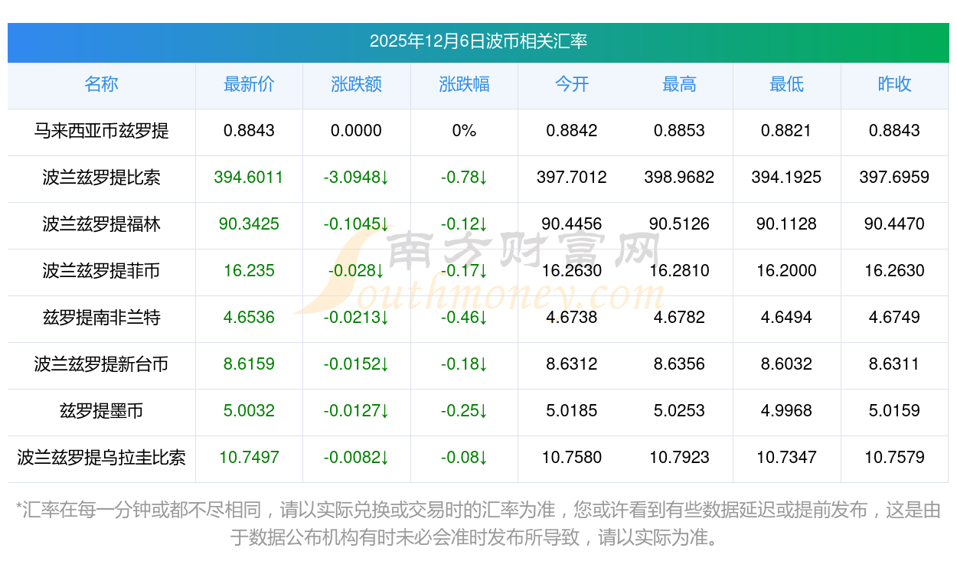
Task: Click the row name 波兰兹罗提乌拉圭比索
Action: [x=101, y=458]
